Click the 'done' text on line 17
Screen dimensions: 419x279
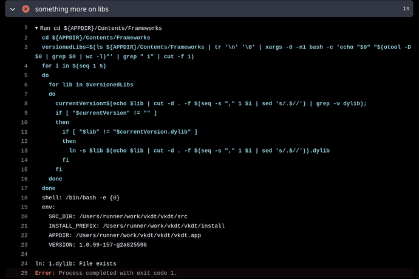pyautogui.click(x=49, y=188)
